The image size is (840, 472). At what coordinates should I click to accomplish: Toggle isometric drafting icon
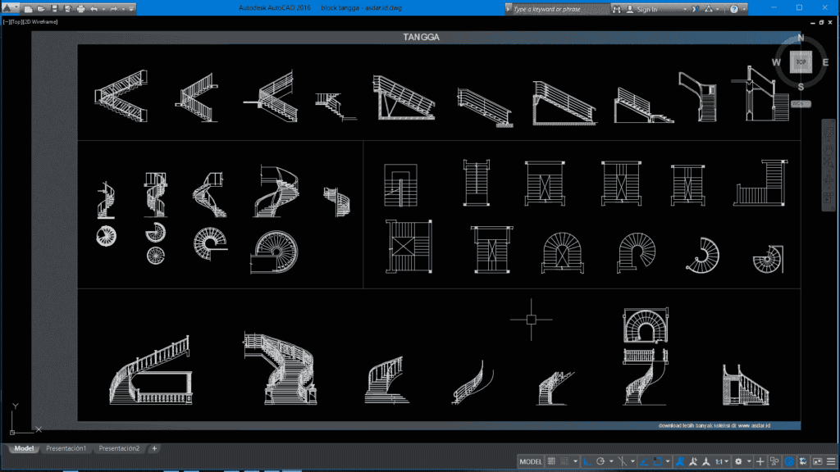pyautogui.click(x=623, y=461)
